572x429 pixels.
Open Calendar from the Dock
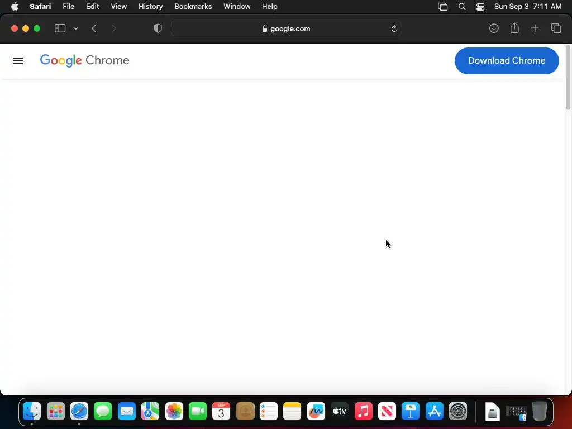(221, 412)
